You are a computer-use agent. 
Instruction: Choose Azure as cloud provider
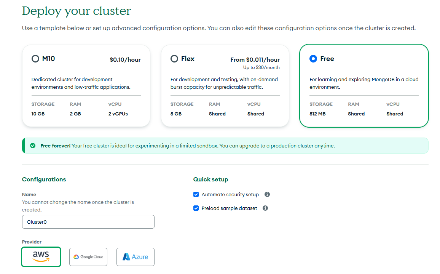(136, 257)
